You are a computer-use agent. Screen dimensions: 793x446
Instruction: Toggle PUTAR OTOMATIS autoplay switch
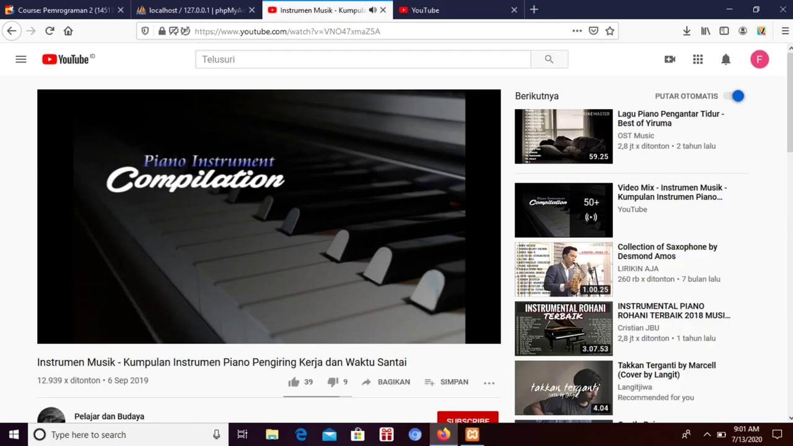[x=734, y=96]
